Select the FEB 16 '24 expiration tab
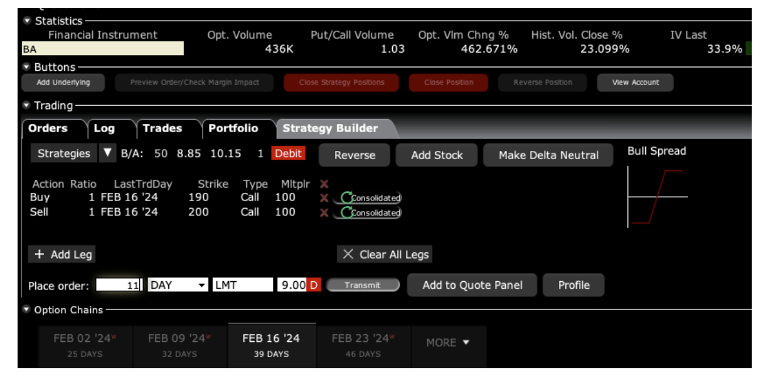 (x=271, y=346)
